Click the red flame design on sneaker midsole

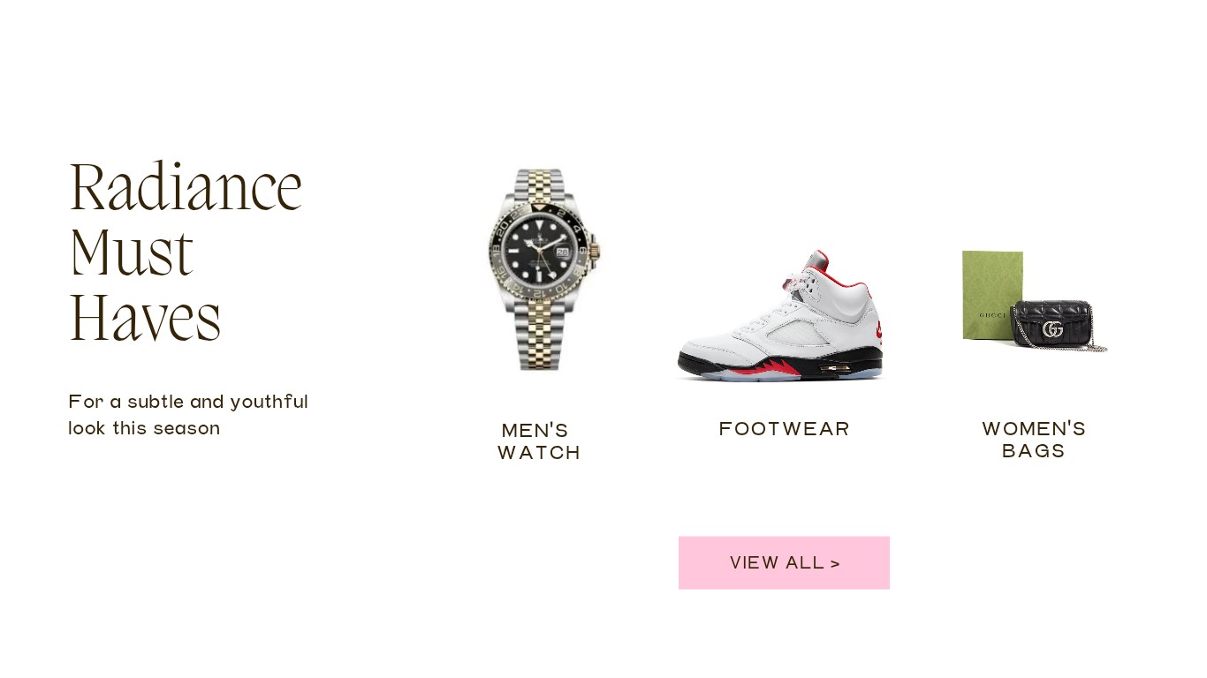[765, 367]
